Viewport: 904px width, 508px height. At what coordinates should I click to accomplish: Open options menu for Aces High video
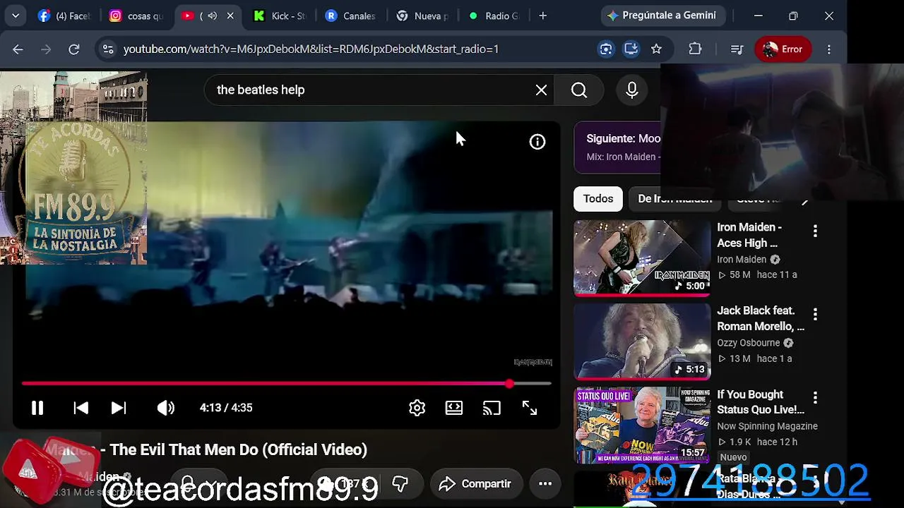(x=815, y=231)
